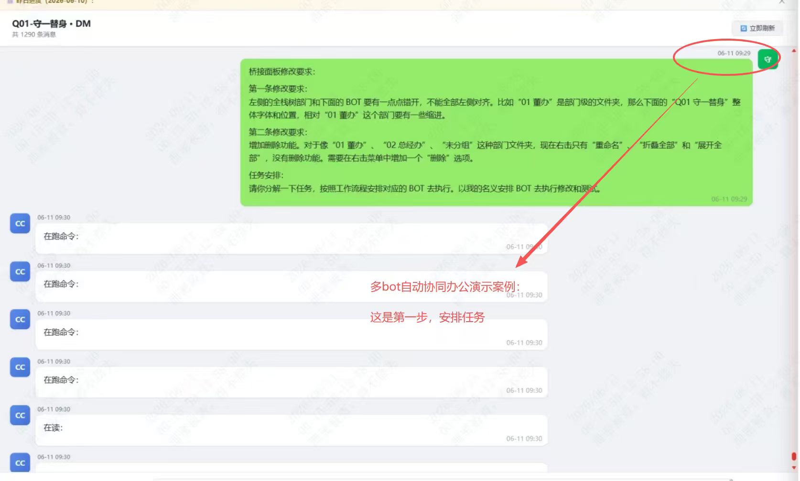Click the third CC bot avatar from top
Image resolution: width=800 pixels, height=481 pixels.
pyautogui.click(x=20, y=319)
